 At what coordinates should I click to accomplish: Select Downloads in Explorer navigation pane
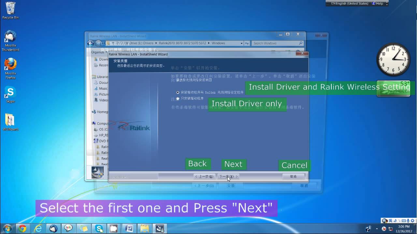pyautogui.click(x=101, y=59)
